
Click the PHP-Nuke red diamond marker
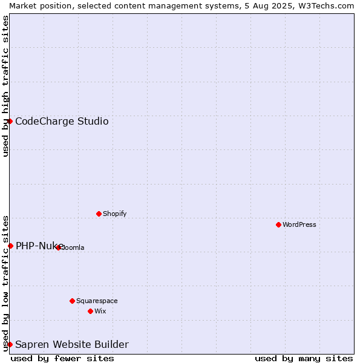pyautogui.click(x=10, y=246)
